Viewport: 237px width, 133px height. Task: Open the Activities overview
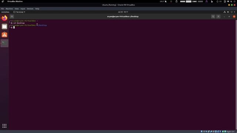[5, 12]
